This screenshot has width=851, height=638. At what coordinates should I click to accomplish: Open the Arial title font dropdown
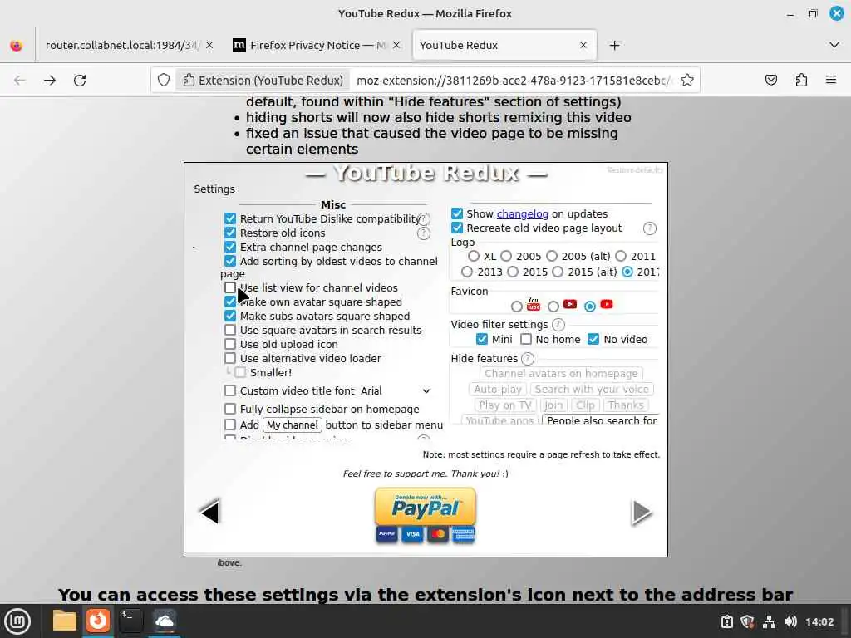[x=396, y=390]
